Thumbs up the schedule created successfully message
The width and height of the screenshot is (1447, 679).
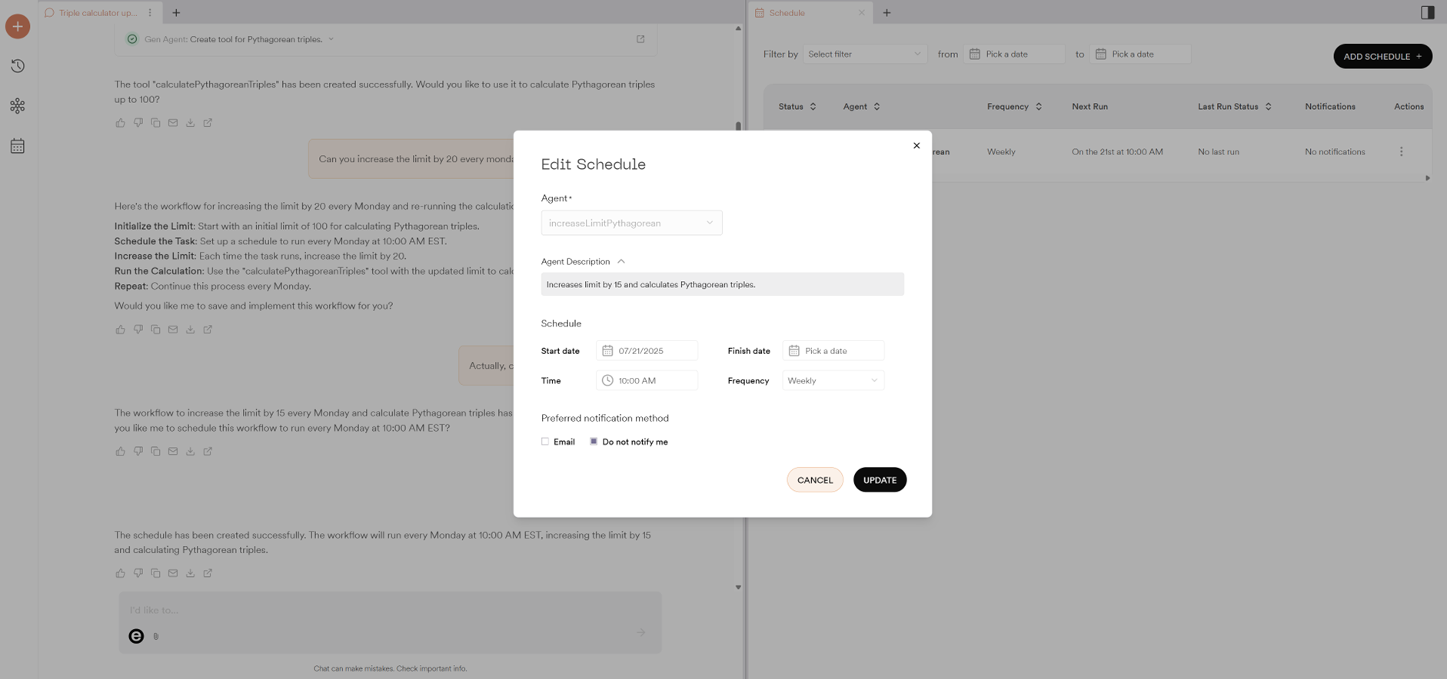point(121,573)
